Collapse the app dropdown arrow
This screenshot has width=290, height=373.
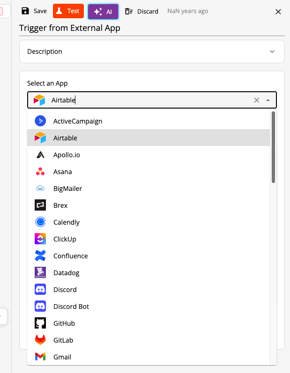[268, 100]
